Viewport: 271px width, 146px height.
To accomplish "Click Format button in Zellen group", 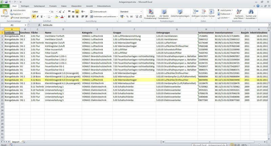I will tap(211, 13).
